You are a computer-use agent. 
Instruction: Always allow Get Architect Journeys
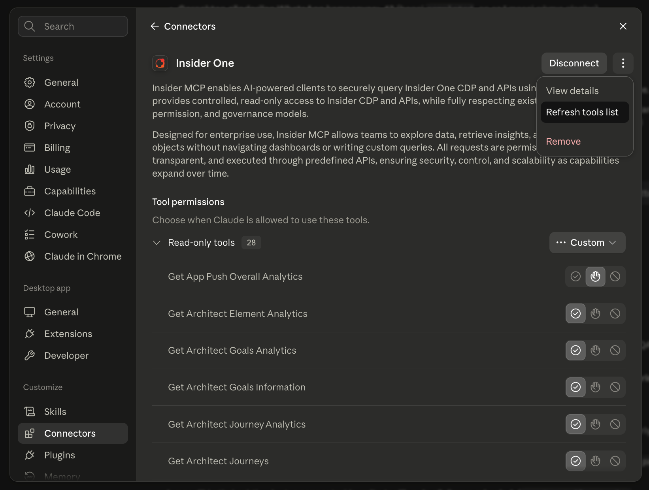tap(575, 461)
